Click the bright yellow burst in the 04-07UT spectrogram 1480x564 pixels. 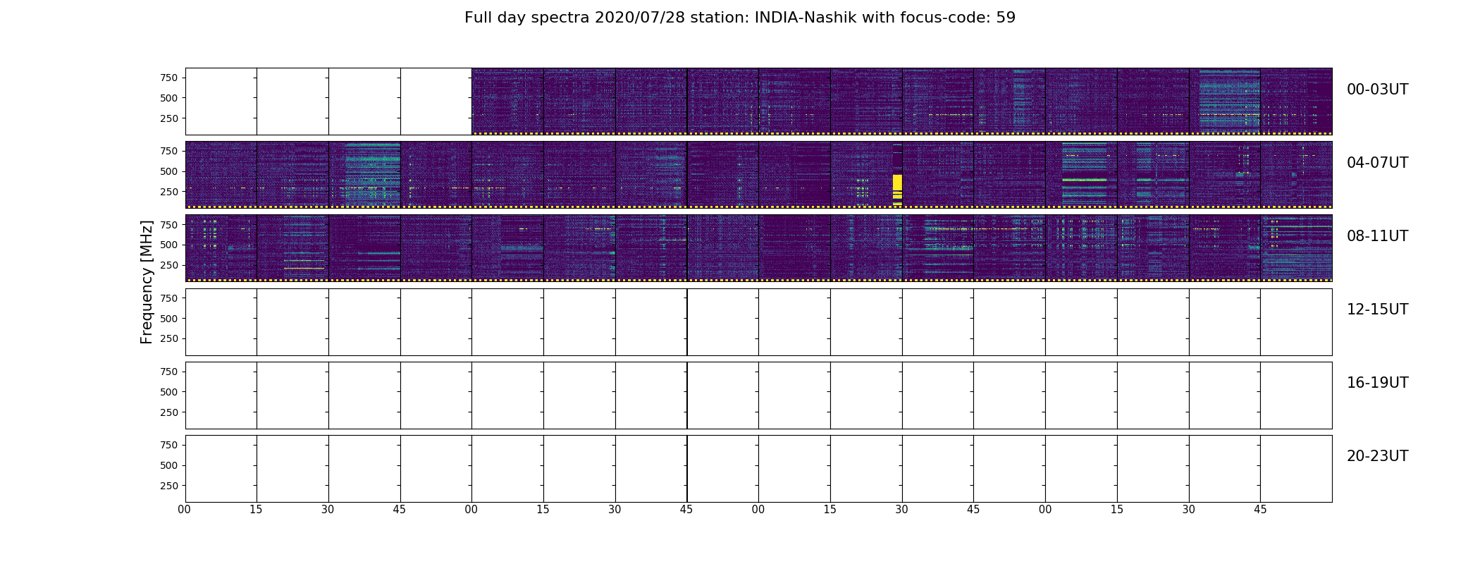point(897,189)
